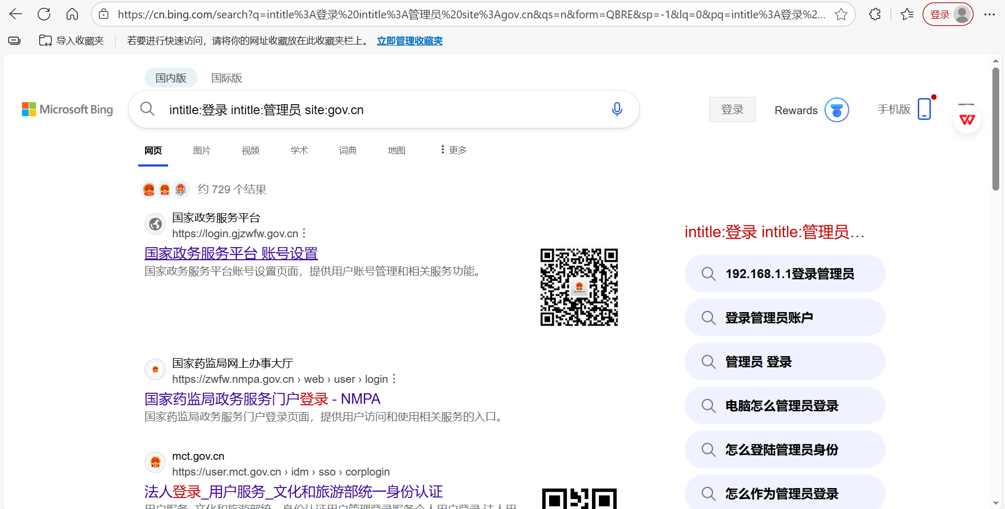This screenshot has width=1005, height=509.
Task: Click the scrollbar up arrow
Action: tap(996, 61)
